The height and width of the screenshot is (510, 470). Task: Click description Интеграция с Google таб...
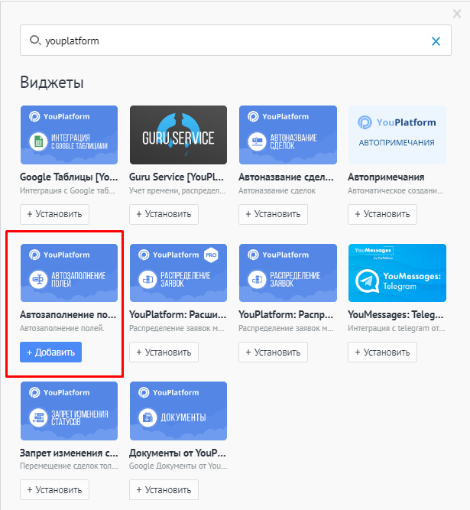pos(67,190)
